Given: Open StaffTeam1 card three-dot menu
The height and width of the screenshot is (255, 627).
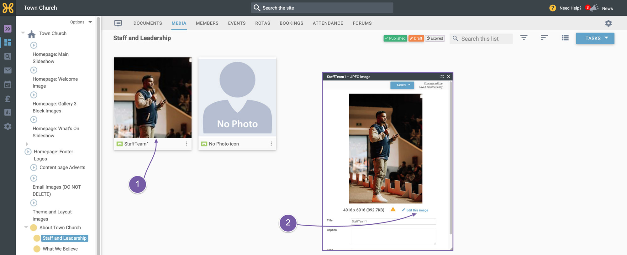Looking at the screenshot, I should click(187, 144).
